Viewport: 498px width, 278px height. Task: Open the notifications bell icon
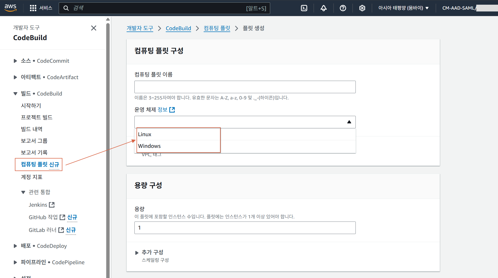pos(323,8)
